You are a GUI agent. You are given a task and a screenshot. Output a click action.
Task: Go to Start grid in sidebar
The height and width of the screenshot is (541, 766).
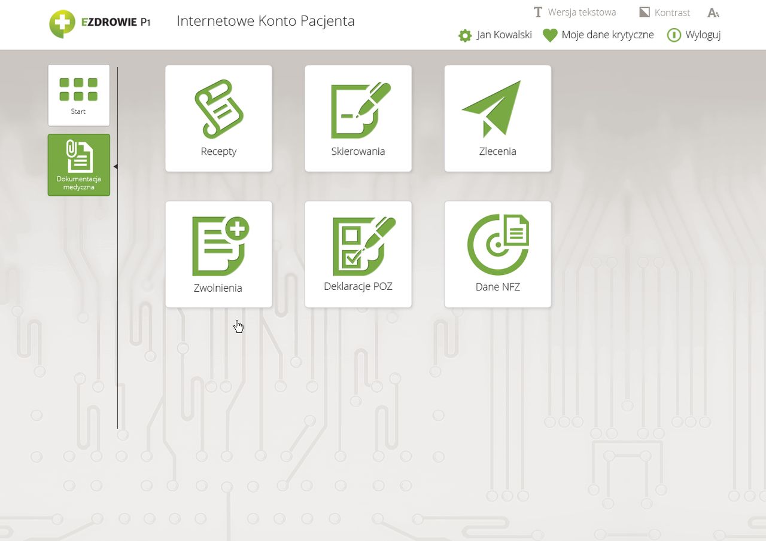click(x=79, y=95)
